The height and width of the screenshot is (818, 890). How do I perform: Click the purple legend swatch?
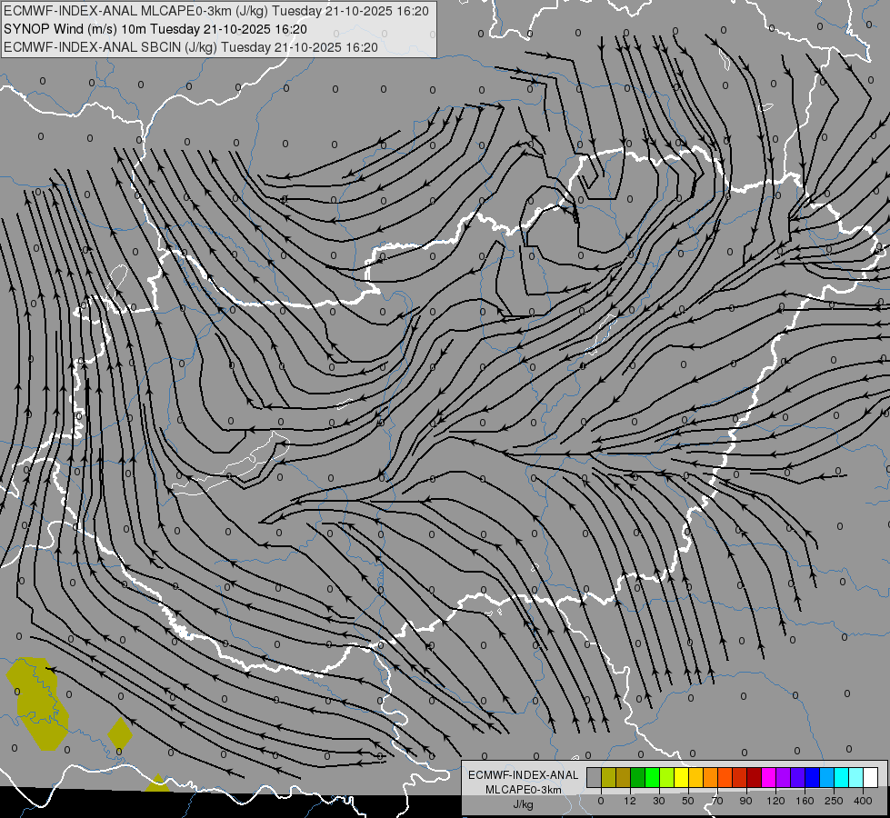coord(784,777)
